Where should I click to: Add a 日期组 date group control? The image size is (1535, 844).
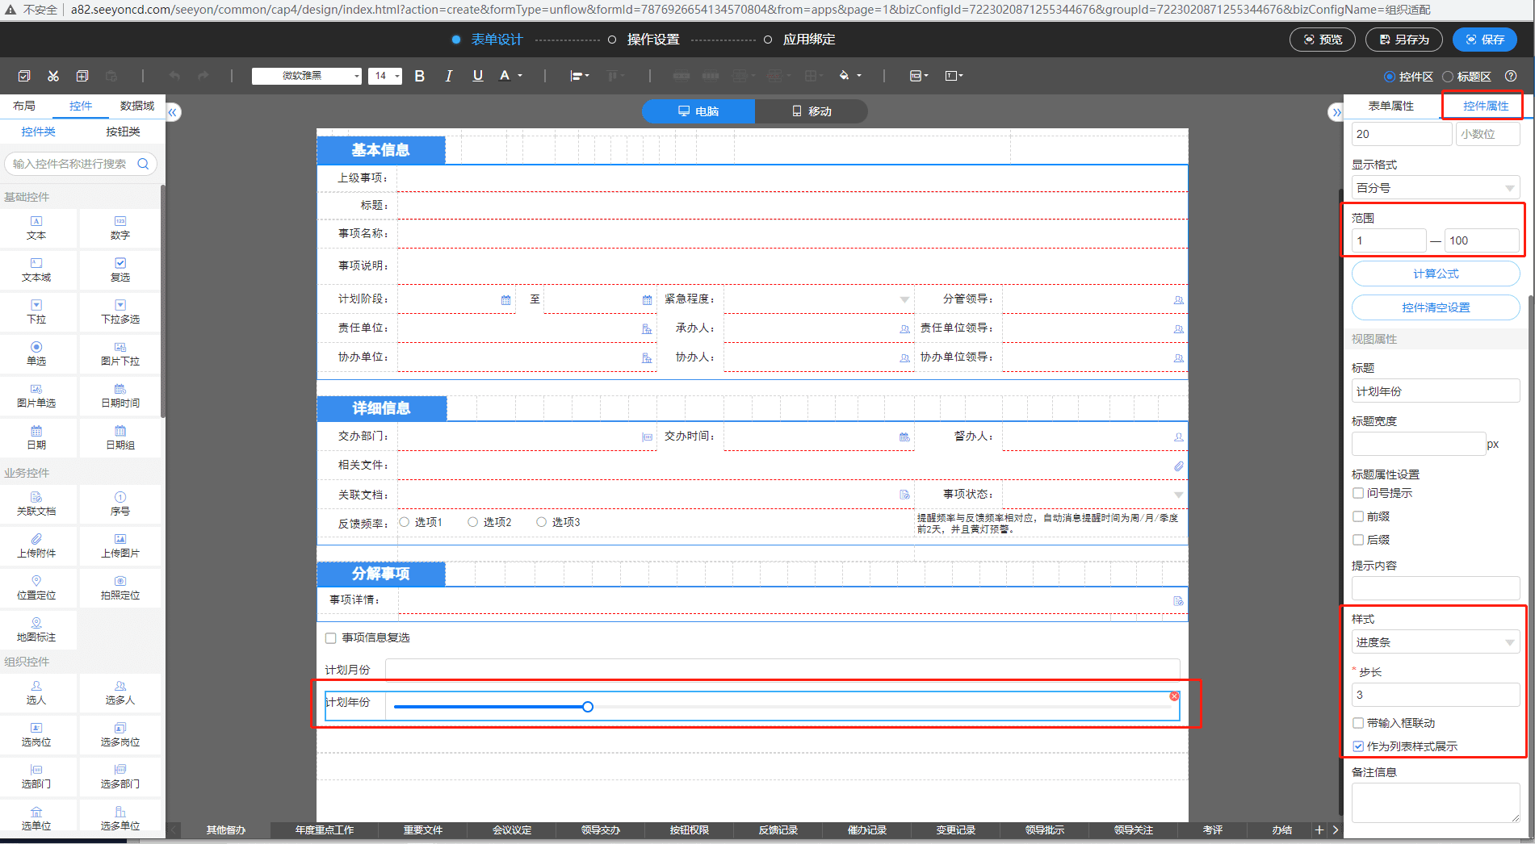tap(120, 437)
